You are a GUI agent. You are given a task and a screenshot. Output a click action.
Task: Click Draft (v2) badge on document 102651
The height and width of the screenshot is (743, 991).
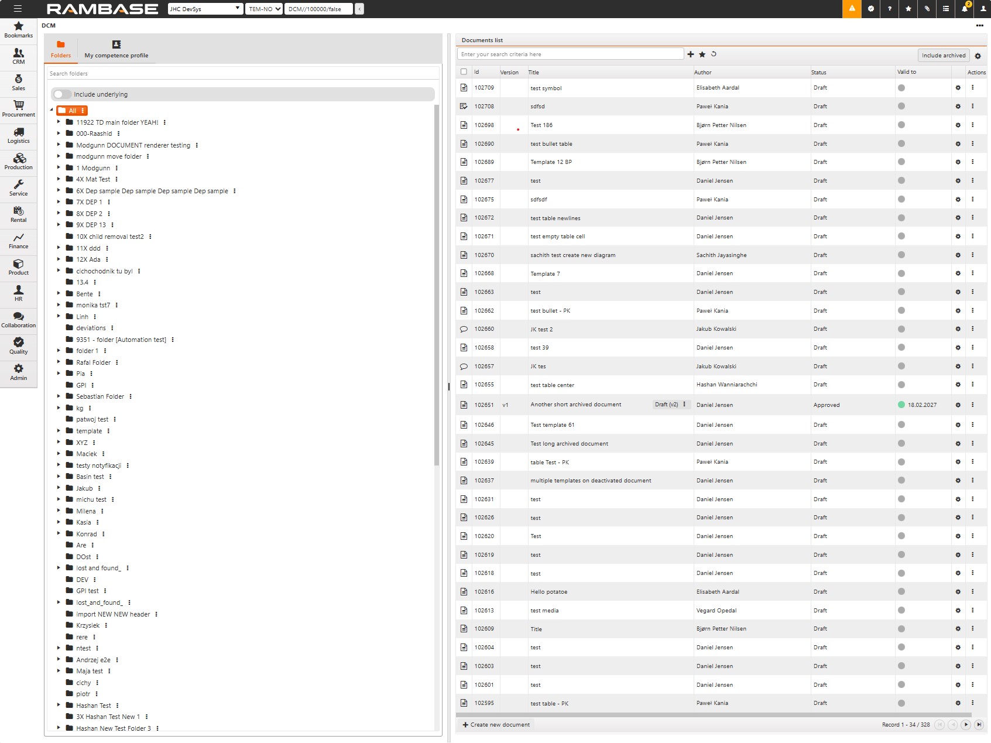click(x=666, y=405)
